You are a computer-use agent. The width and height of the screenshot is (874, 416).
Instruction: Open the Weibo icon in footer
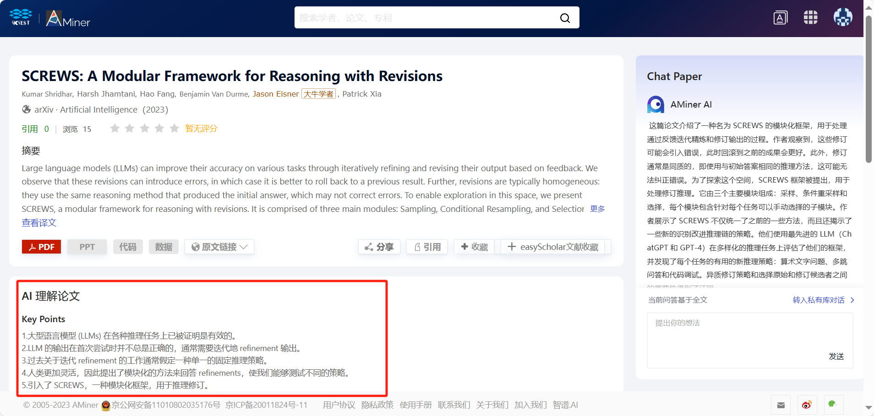point(807,405)
